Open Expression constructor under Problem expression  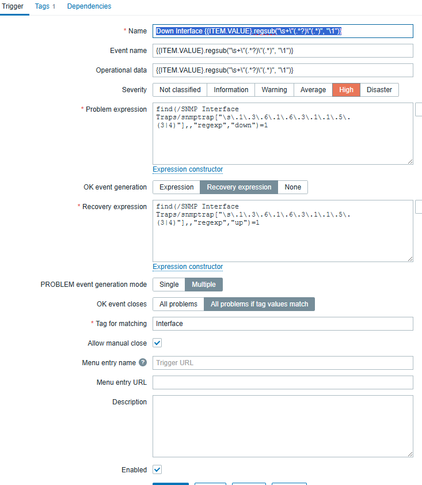pos(188,169)
